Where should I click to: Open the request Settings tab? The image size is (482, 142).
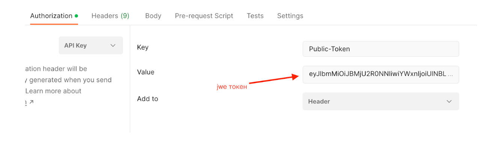(x=290, y=16)
